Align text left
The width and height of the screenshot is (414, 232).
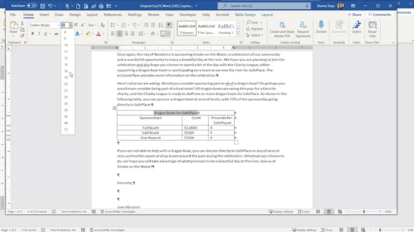(113, 34)
